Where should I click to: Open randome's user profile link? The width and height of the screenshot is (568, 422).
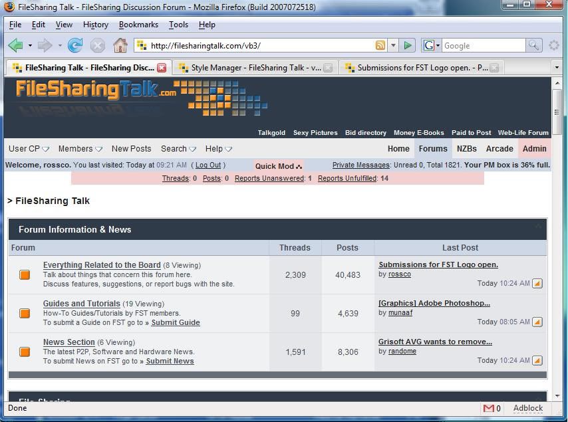click(402, 351)
